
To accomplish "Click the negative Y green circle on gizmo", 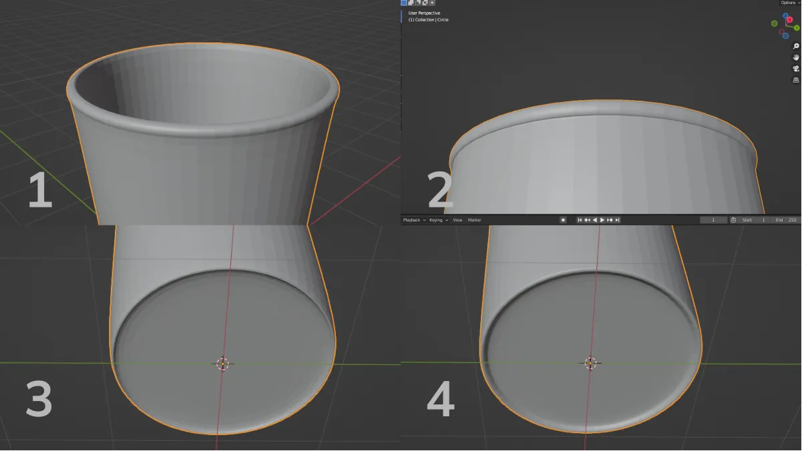I will 774,23.
